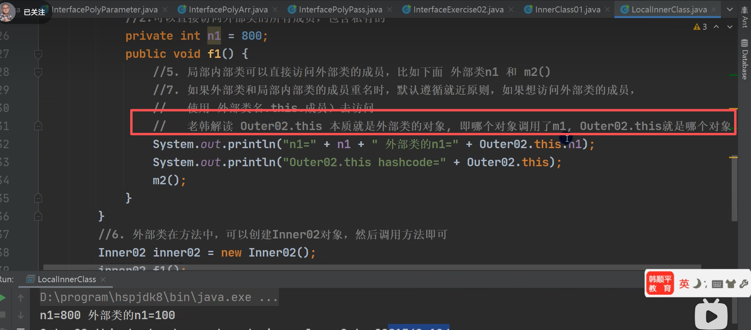Show hidden editor tabs dropdown
The image size is (751, 330).
730,9
